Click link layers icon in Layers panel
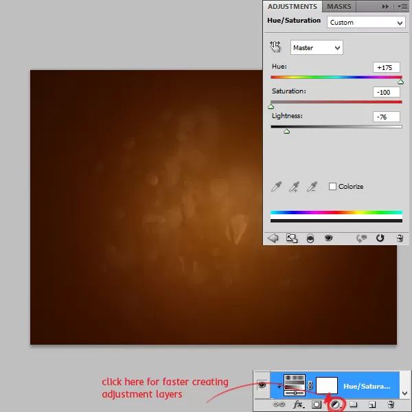Screen dimensions: 412x412 click(x=279, y=404)
